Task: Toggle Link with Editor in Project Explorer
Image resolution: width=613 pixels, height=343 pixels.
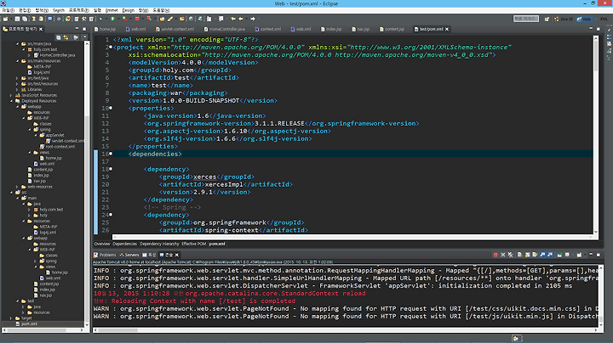Action: tap(66, 37)
